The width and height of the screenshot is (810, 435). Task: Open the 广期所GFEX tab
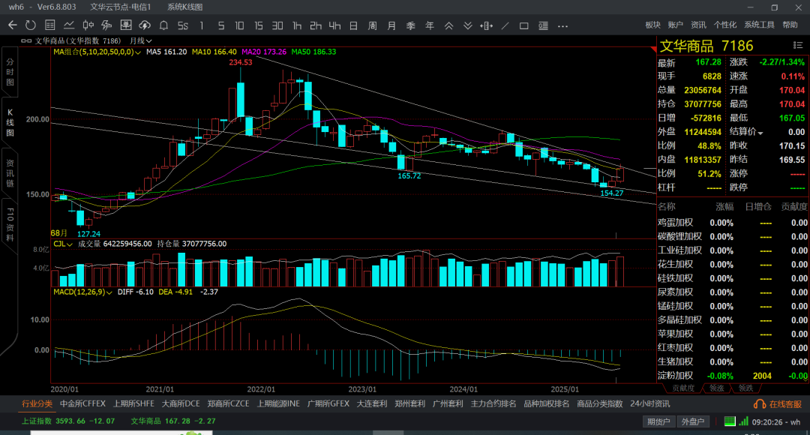pos(328,404)
